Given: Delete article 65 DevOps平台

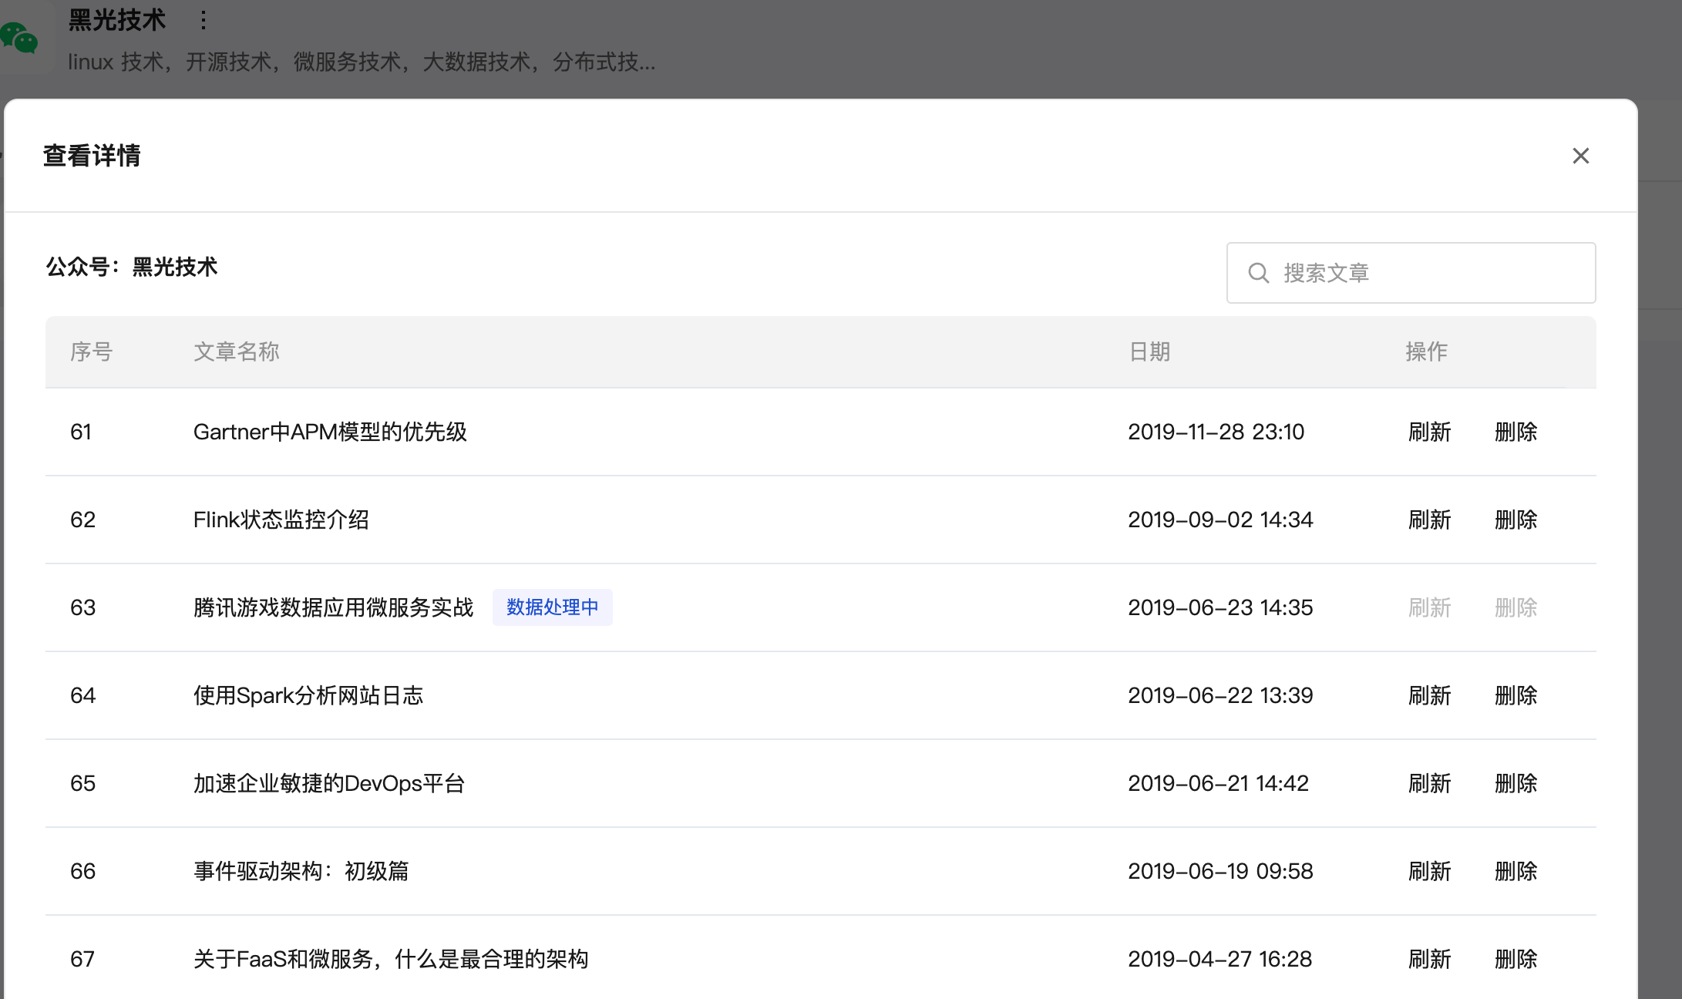Looking at the screenshot, I should [1515, 783].
